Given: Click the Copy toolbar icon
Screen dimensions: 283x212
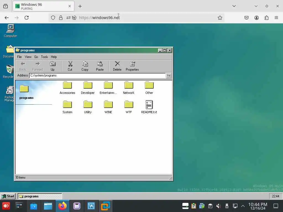Looking at the screenshot, I should coord(85,66).
